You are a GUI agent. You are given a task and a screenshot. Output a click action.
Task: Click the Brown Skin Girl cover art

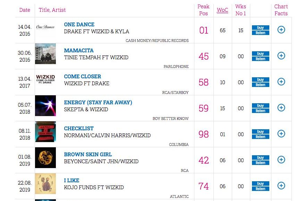click(x=45, y=158)
